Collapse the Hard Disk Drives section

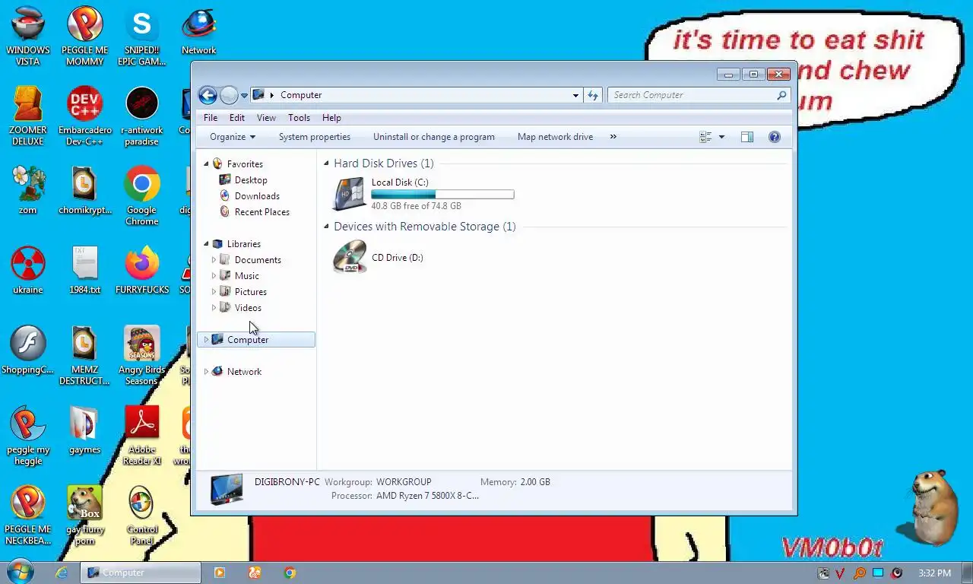pyautogui.click(x=327, y=163)
